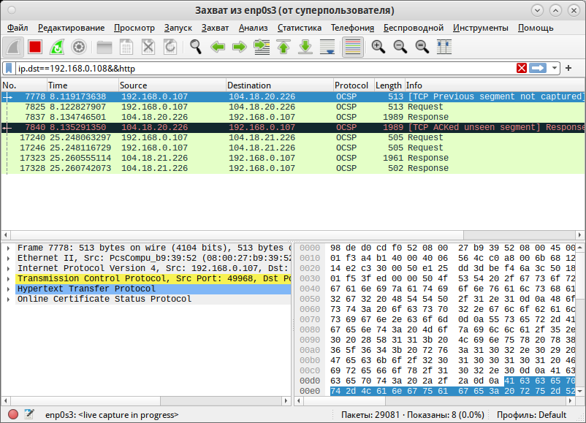
Task: Click the filter bookmark icon
Action: (9, 69)
